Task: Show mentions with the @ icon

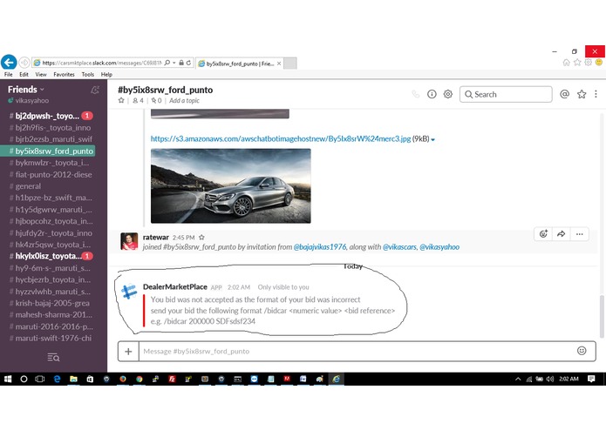Action: [x=565, y=94]
